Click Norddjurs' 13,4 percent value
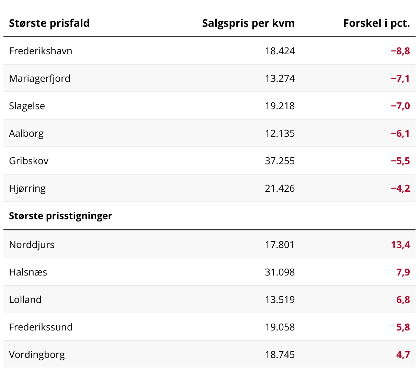 pos(400,245)
